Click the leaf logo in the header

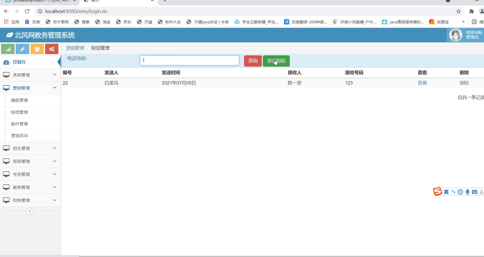pyautogui.click(x=10, y=35)
